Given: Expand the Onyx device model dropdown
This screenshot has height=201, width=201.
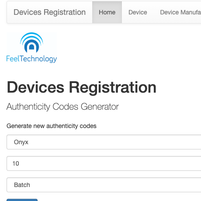Looking at the screenshot, I should [x=104, y=142].
